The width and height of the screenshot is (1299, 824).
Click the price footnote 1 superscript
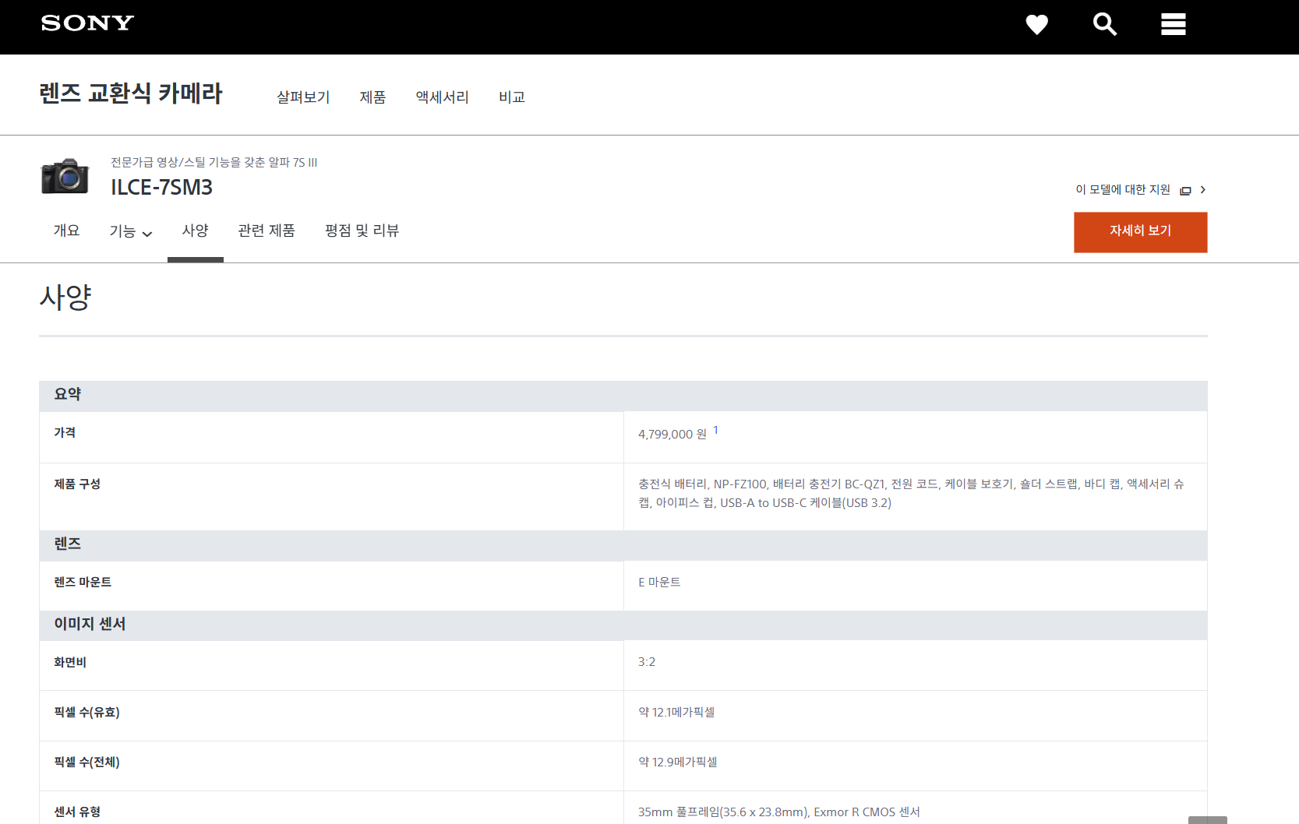pos(715,430)
